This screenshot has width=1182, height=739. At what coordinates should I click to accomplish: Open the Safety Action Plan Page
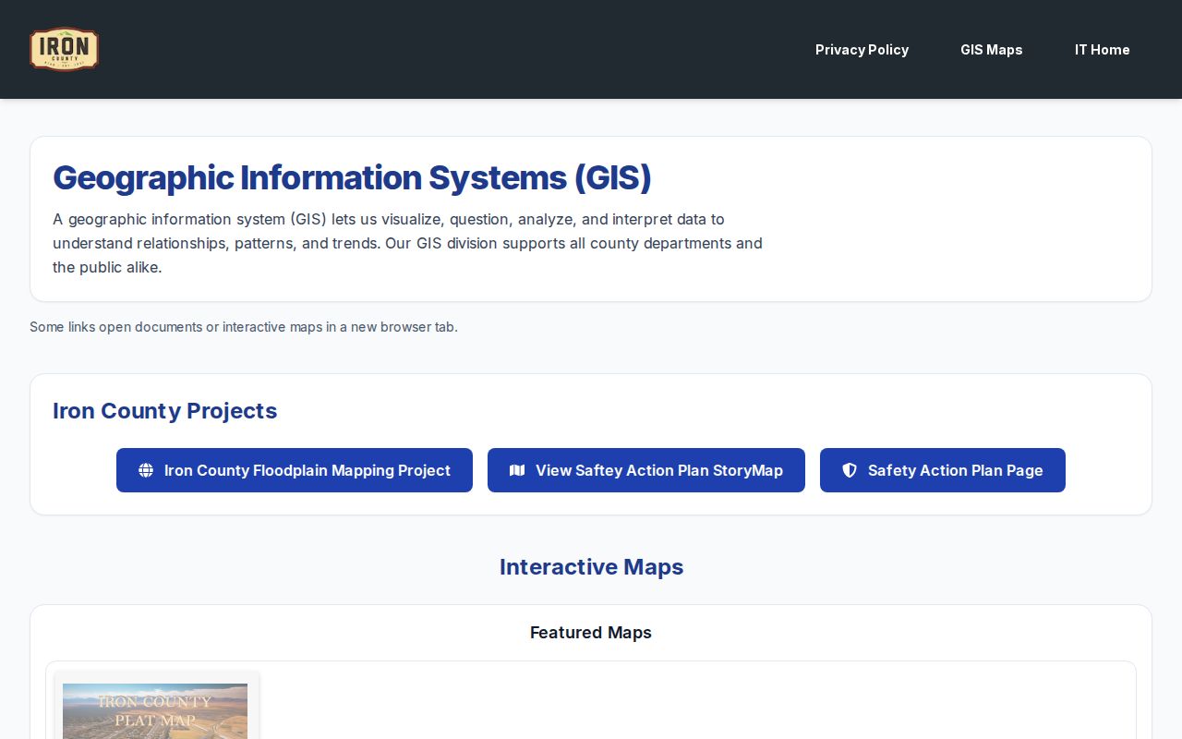click(943, 470)
